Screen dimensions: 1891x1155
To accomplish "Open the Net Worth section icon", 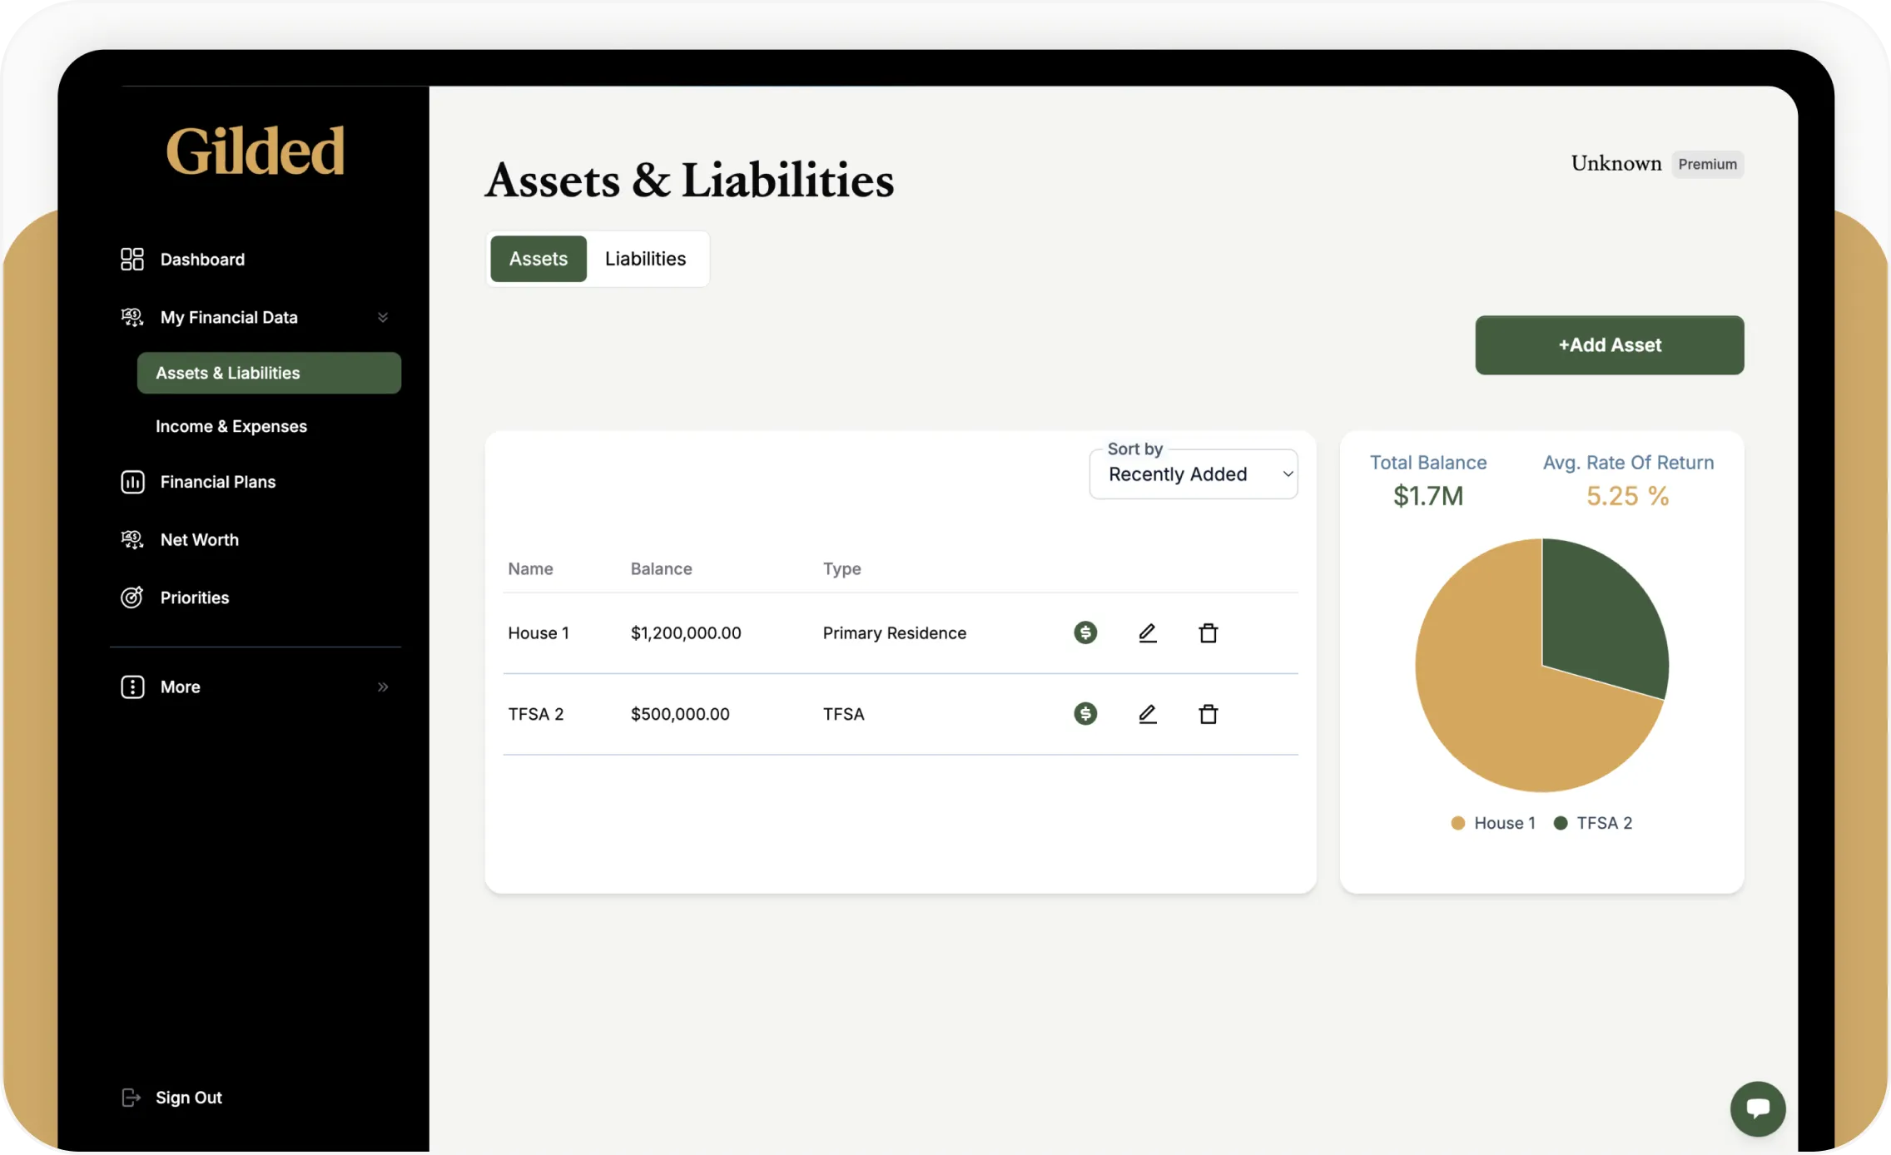I will coord(132,539).
